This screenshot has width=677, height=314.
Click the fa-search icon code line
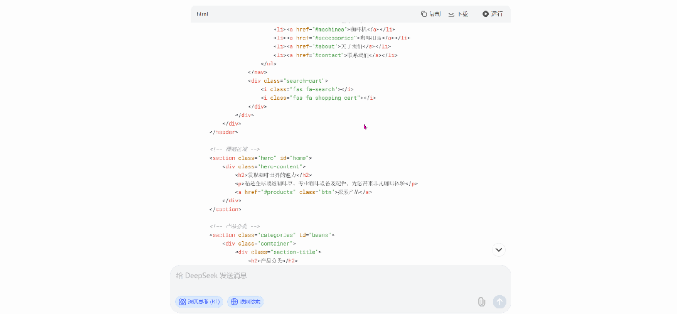point(307,89)
